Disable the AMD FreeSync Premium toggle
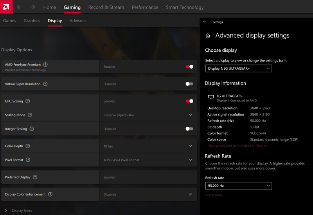 pos(189,67)
